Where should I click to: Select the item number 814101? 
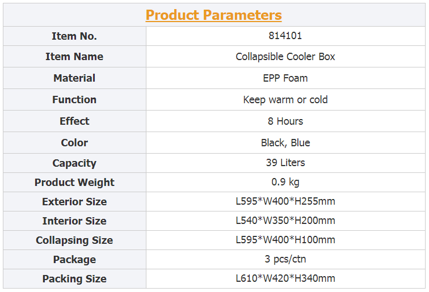(285, 36)
